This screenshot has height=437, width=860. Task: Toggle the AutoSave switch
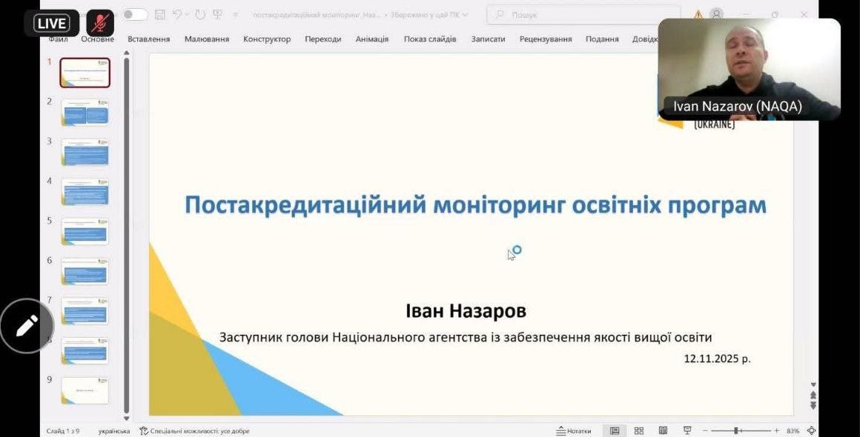135,15
